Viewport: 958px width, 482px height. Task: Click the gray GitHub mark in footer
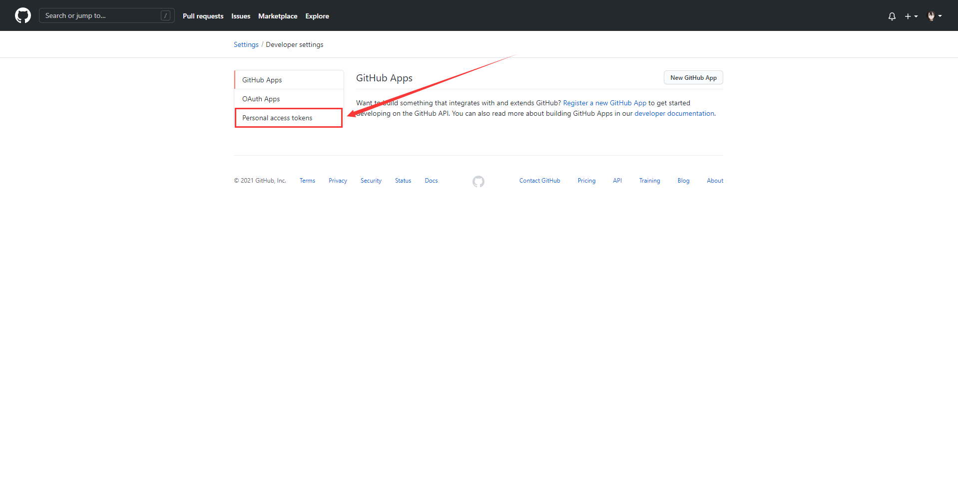479,181
